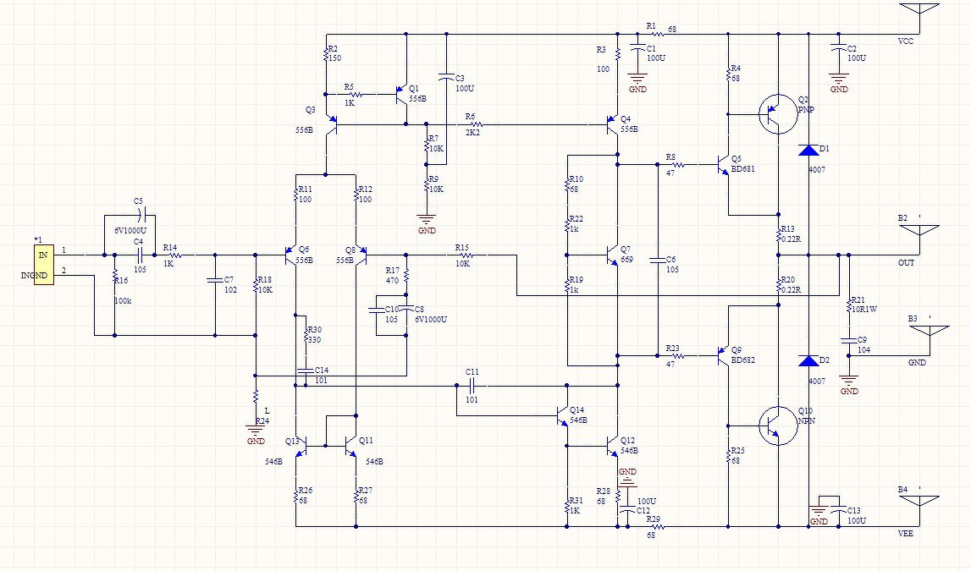Select the Q9 BD682 transistor

[723, 355]
